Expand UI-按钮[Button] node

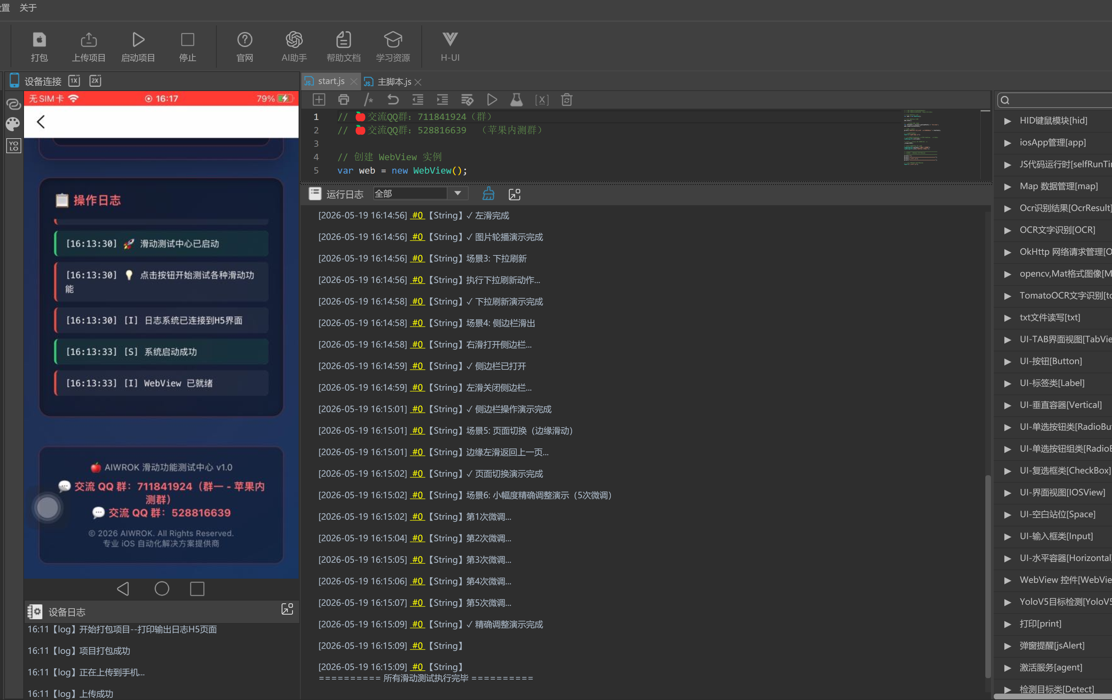1008,362
